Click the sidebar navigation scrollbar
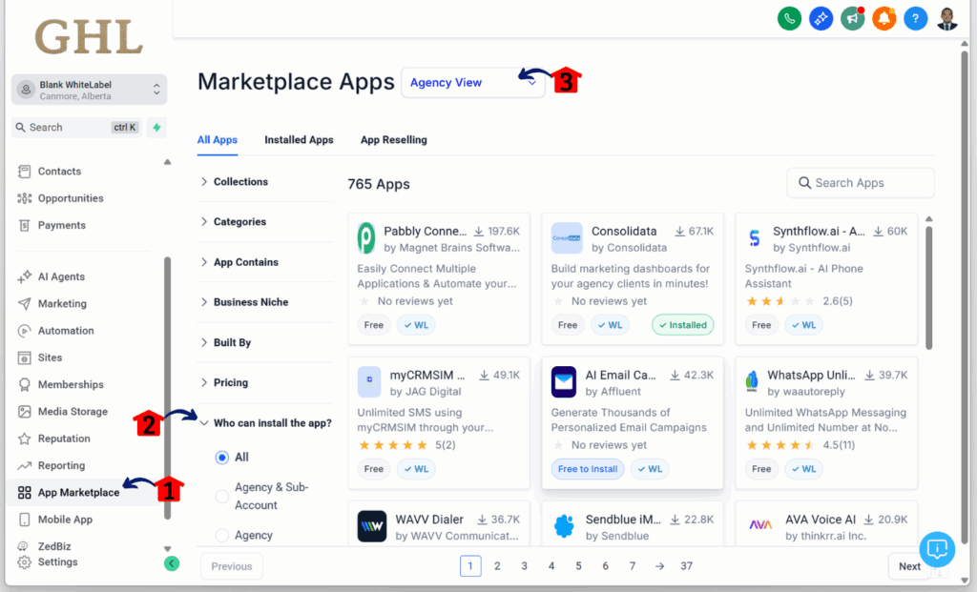 coord(167,386)
